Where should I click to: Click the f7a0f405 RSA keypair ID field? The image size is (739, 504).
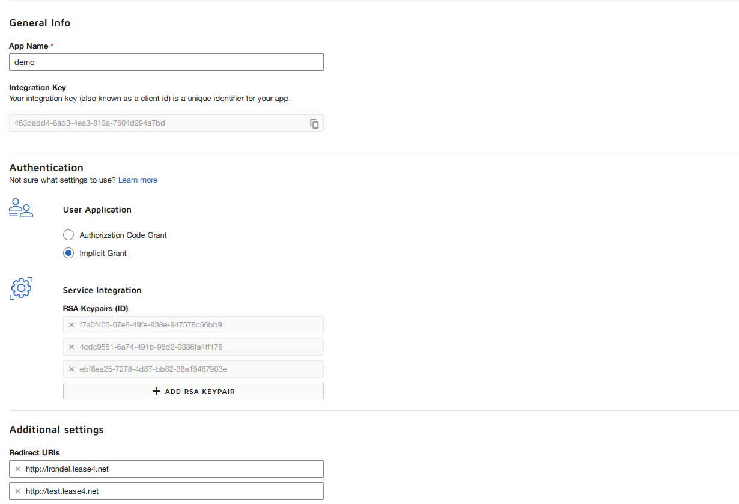tap(198, 325)
